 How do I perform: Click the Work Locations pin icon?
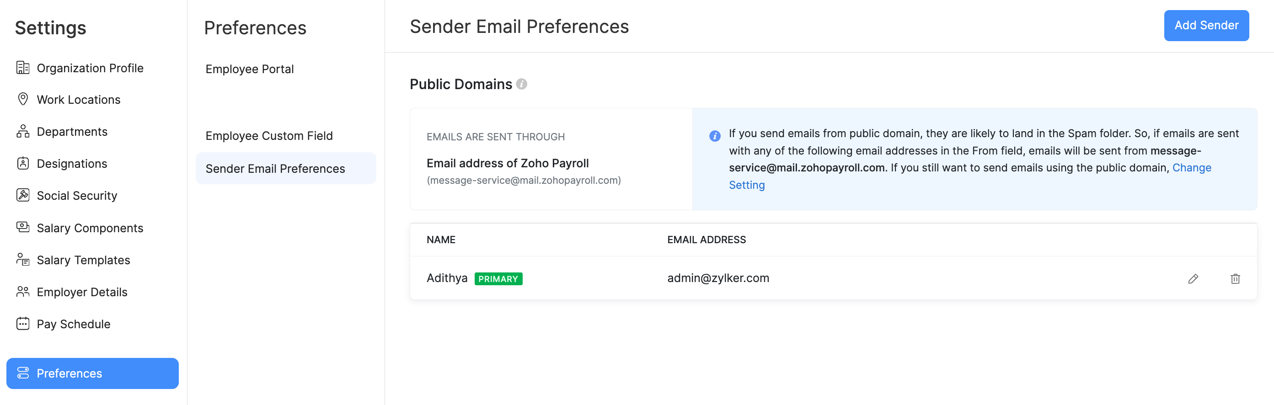[x=23, y=99]
